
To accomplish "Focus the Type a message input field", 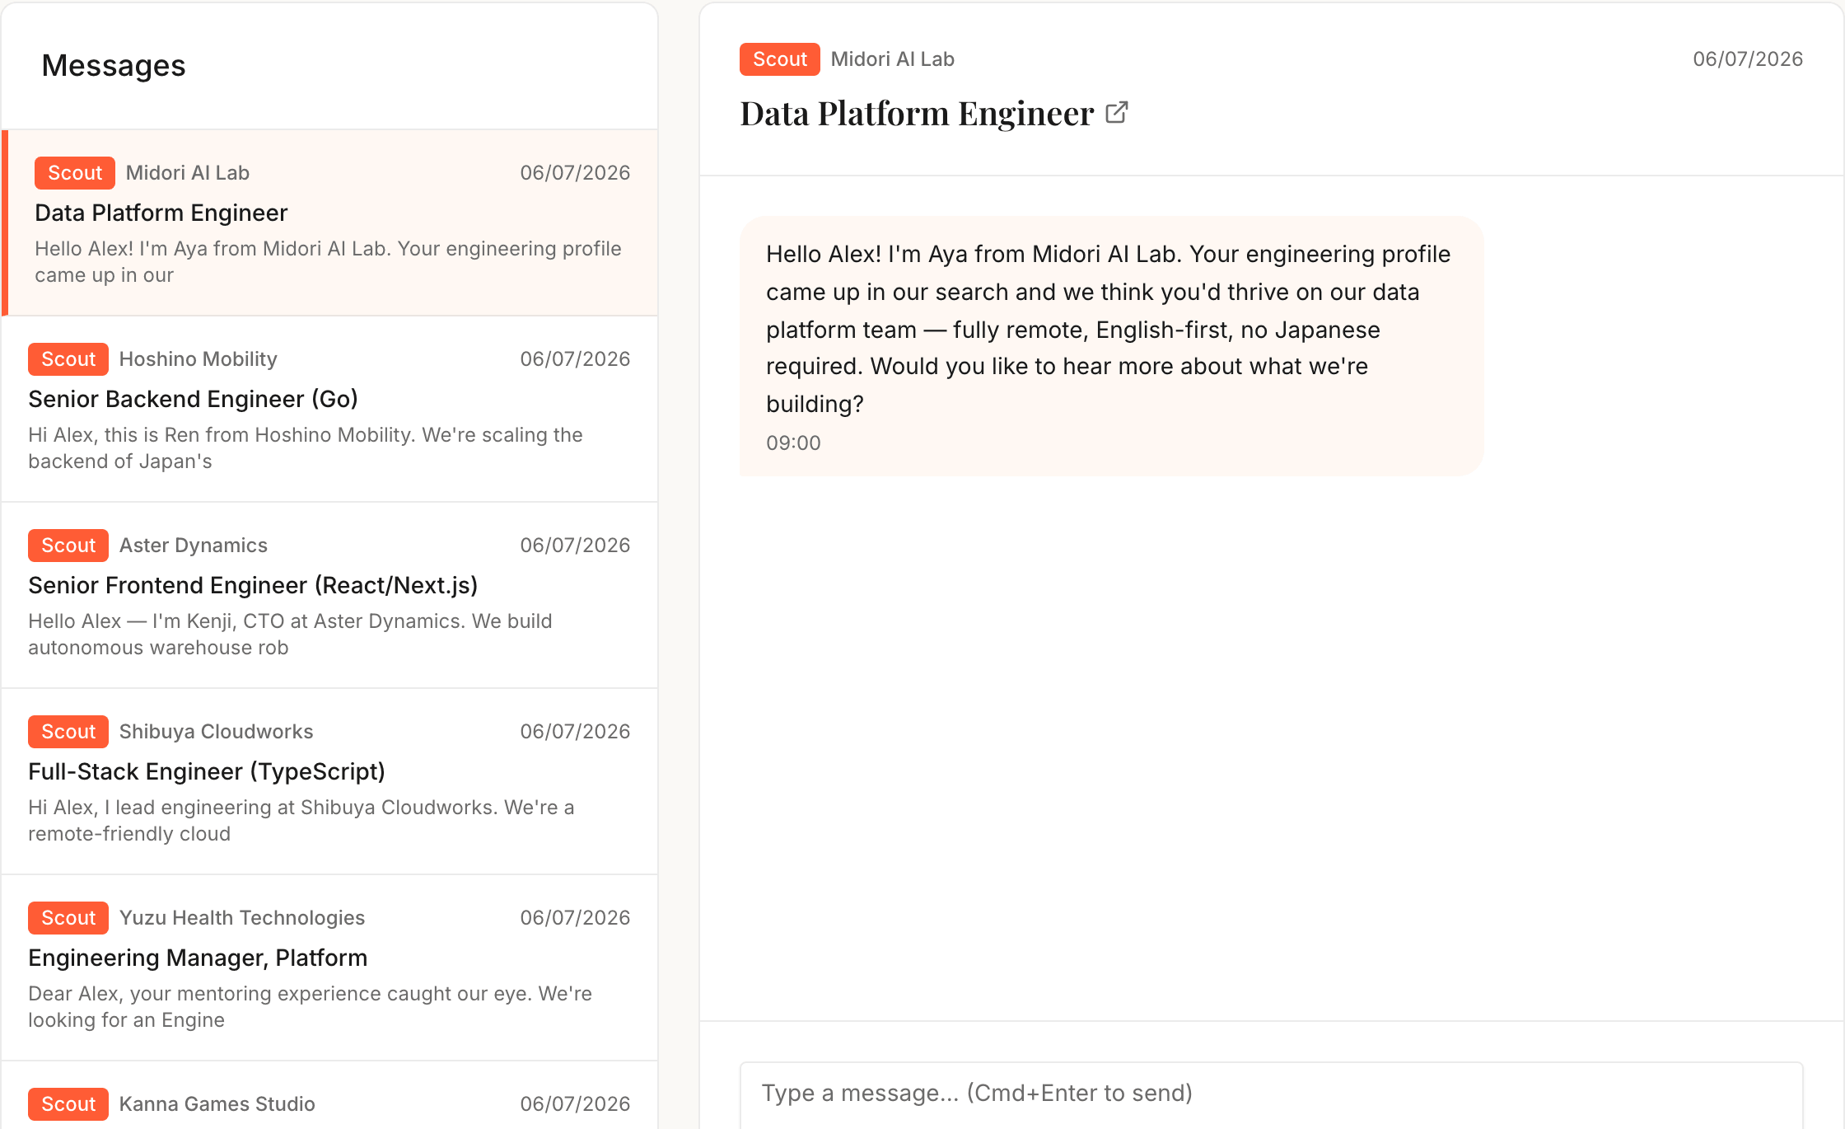I will point(1271,1094).
